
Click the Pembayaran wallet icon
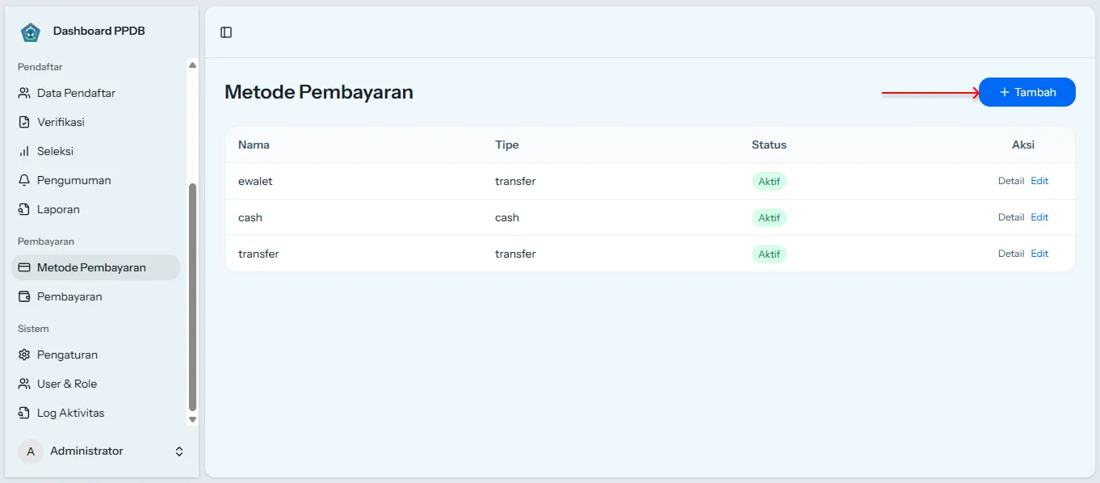(24, 296)
